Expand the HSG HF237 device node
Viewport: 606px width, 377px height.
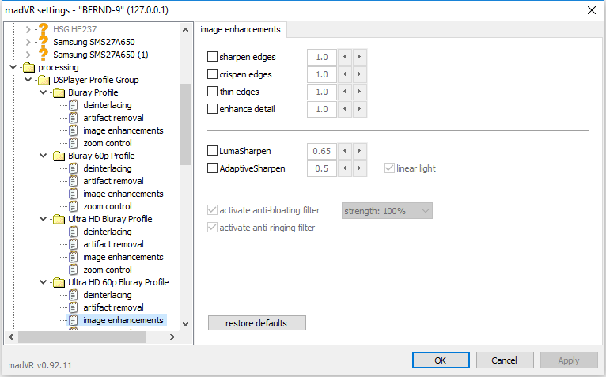(x=28, y=29)
